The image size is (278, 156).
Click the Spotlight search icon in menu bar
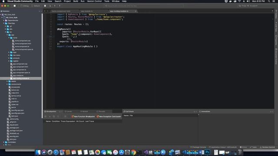(269, 1)
